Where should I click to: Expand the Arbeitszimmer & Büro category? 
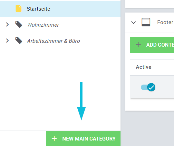[7, 41]
